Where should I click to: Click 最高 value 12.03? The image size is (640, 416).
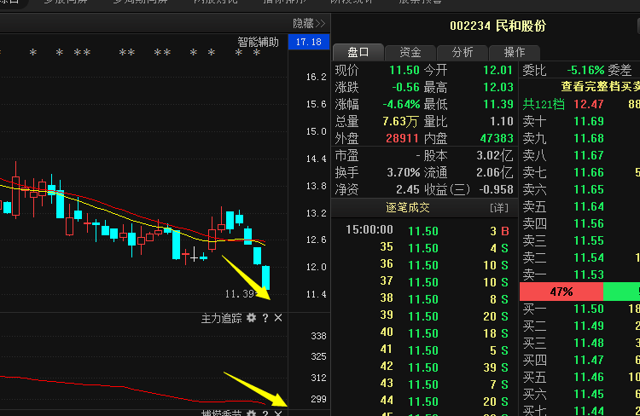click(497, 87)
